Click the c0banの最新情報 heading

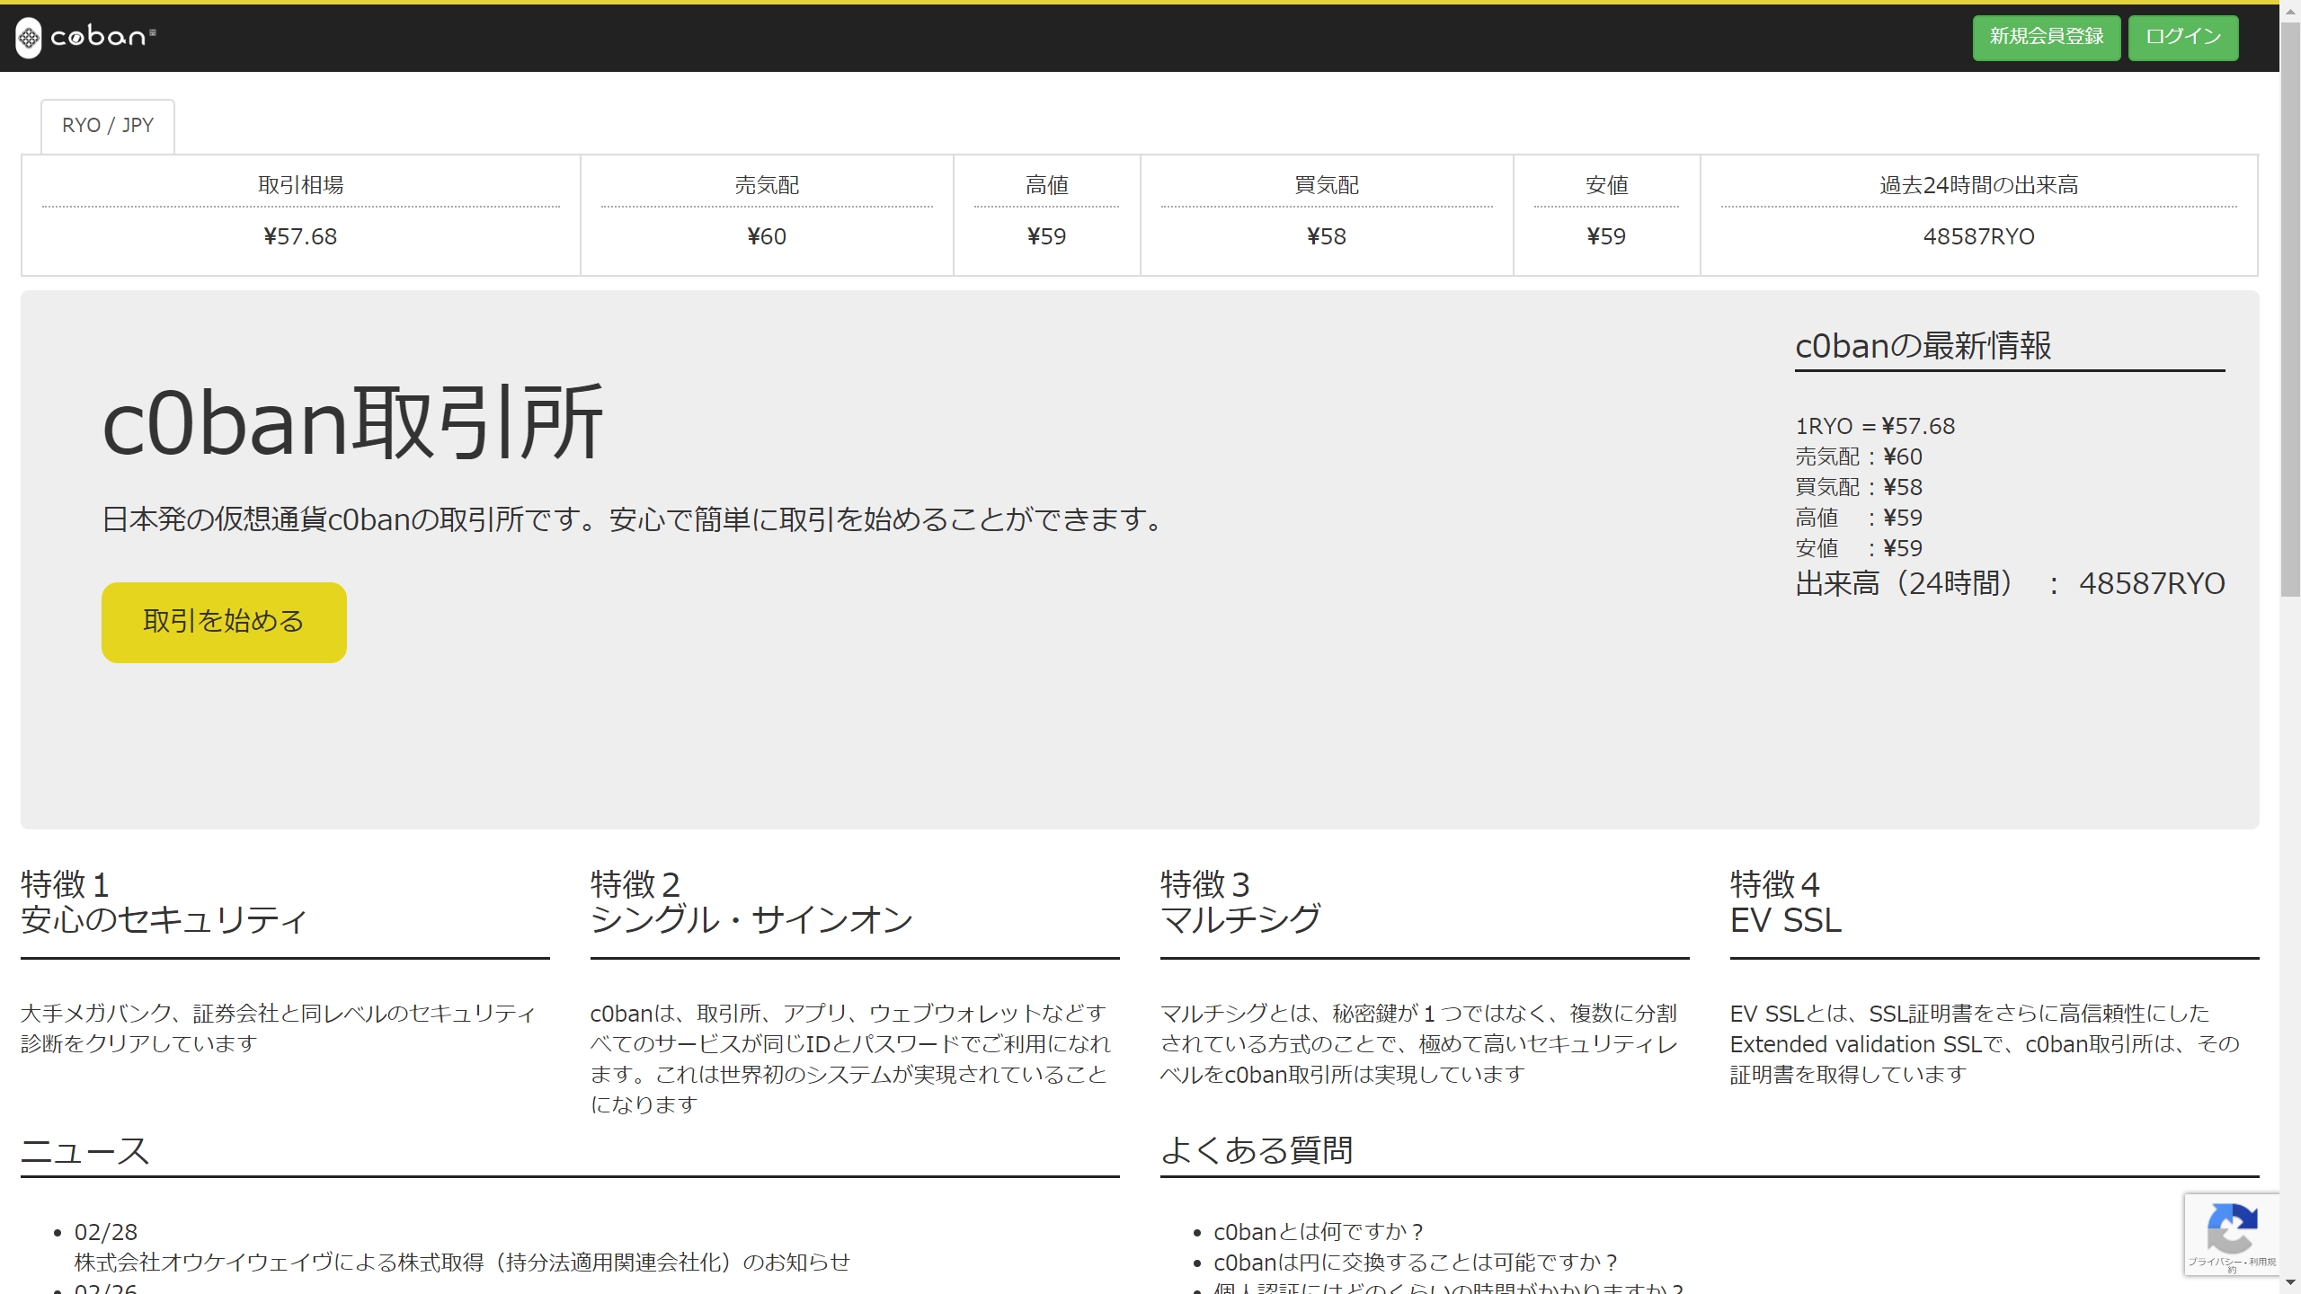click(x=1923, y=346)
